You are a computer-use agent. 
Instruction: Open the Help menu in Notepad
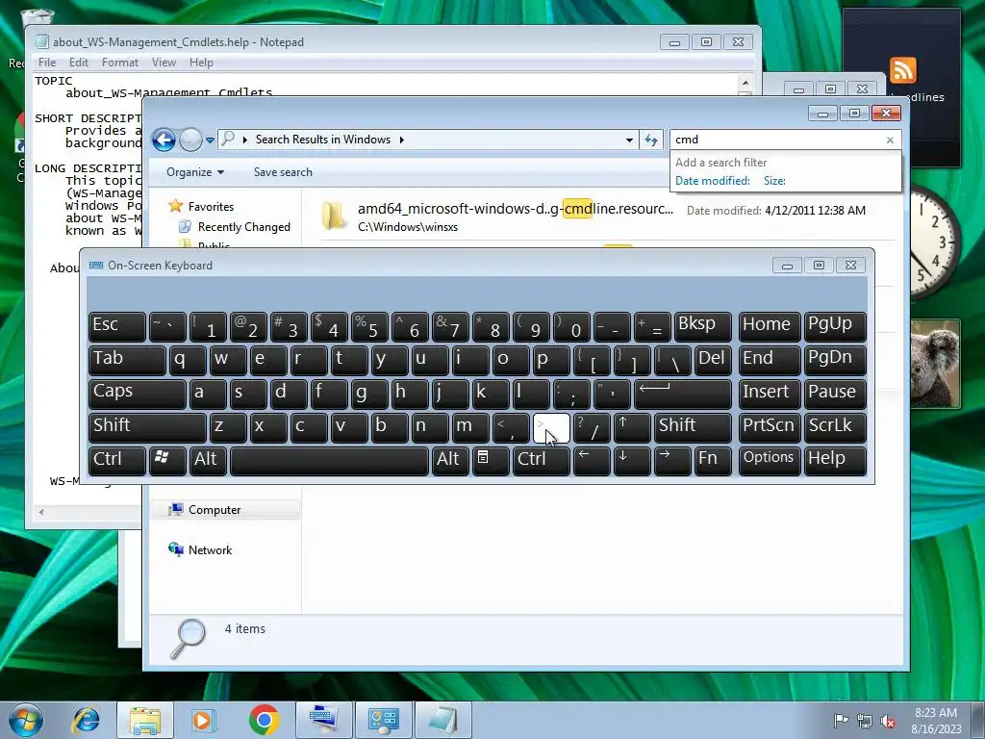[201, 63]
